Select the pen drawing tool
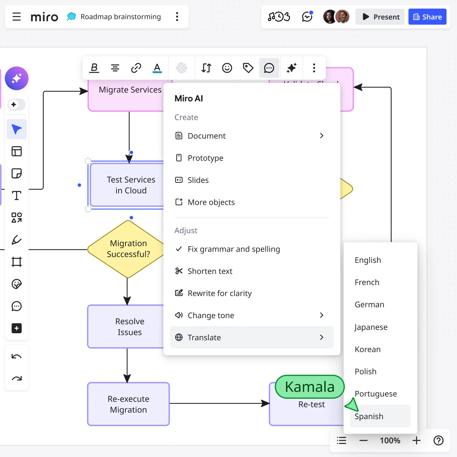The image size is (457, 457). tap(17, 240)
